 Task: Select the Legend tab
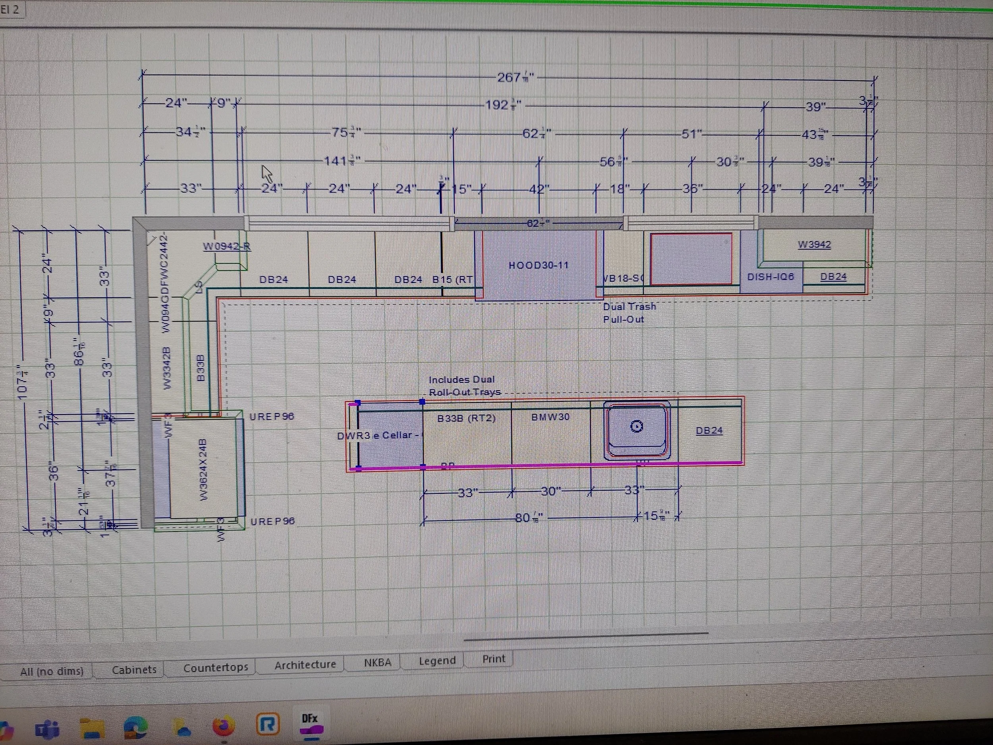point(437,661)
